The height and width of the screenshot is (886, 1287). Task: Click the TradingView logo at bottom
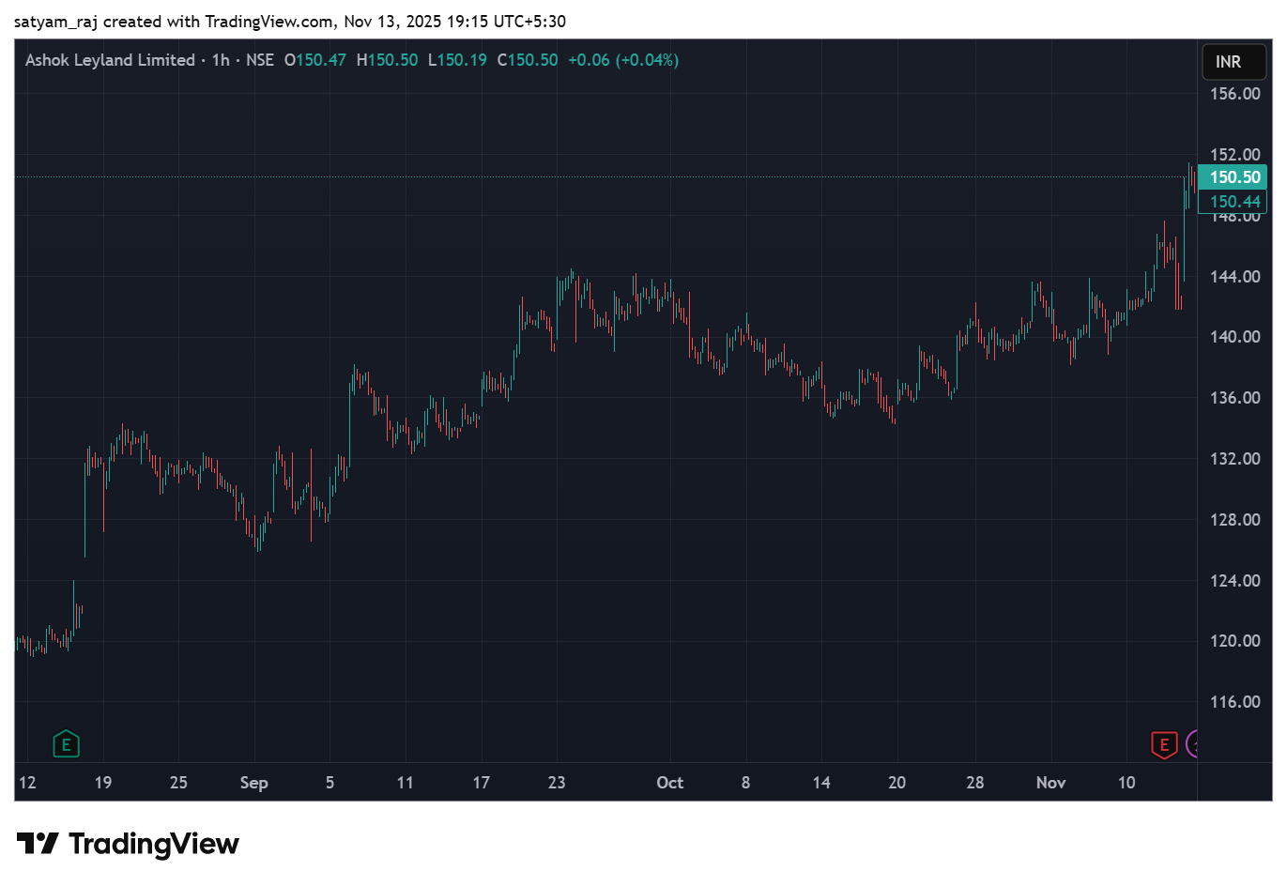tap(129, 844)
